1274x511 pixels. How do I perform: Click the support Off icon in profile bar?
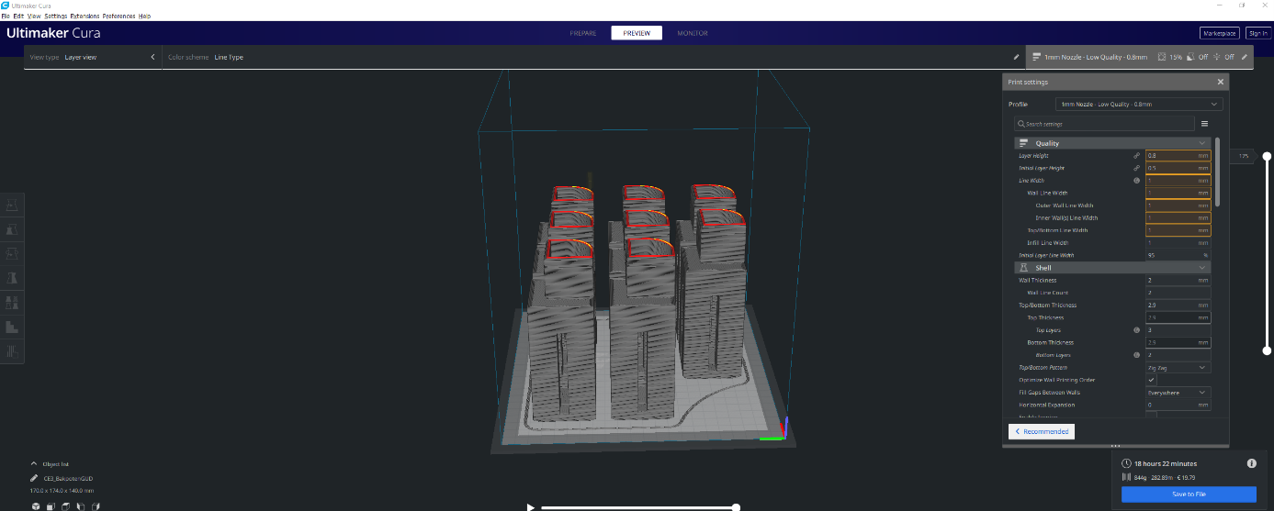(1191, 57)
